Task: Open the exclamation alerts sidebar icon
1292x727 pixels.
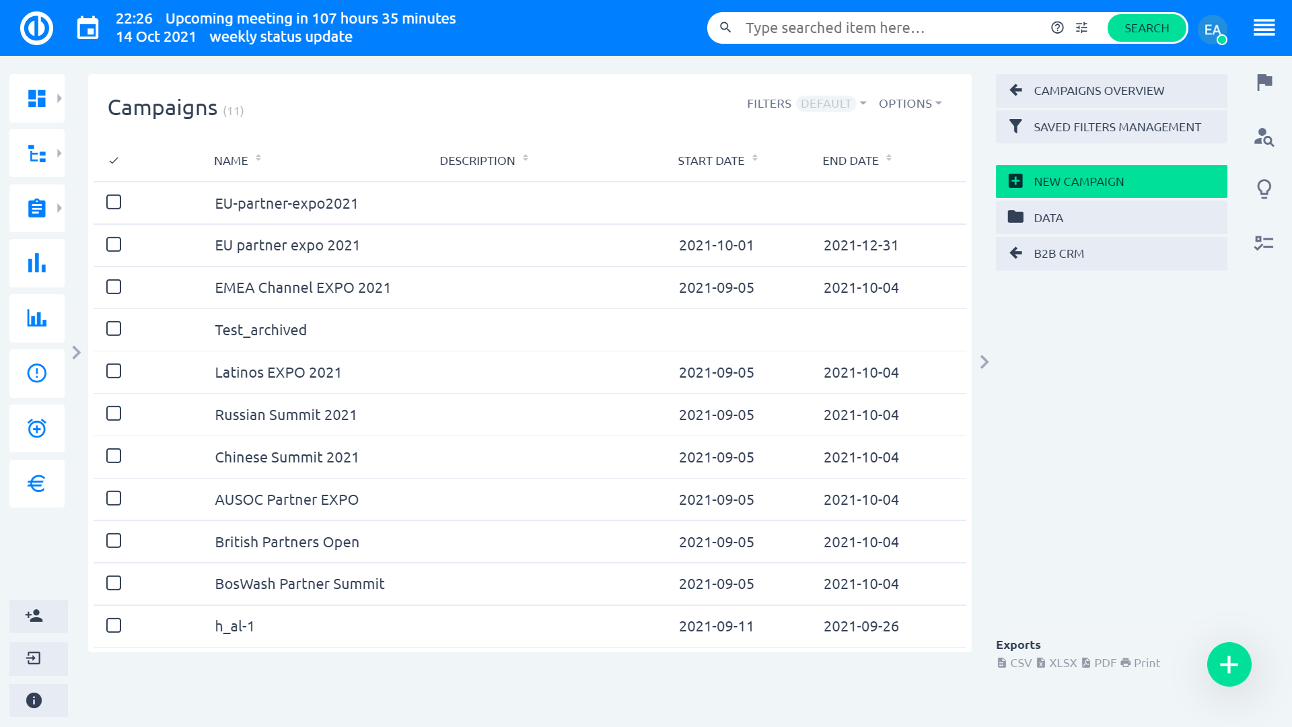Action: pos(37,373)
